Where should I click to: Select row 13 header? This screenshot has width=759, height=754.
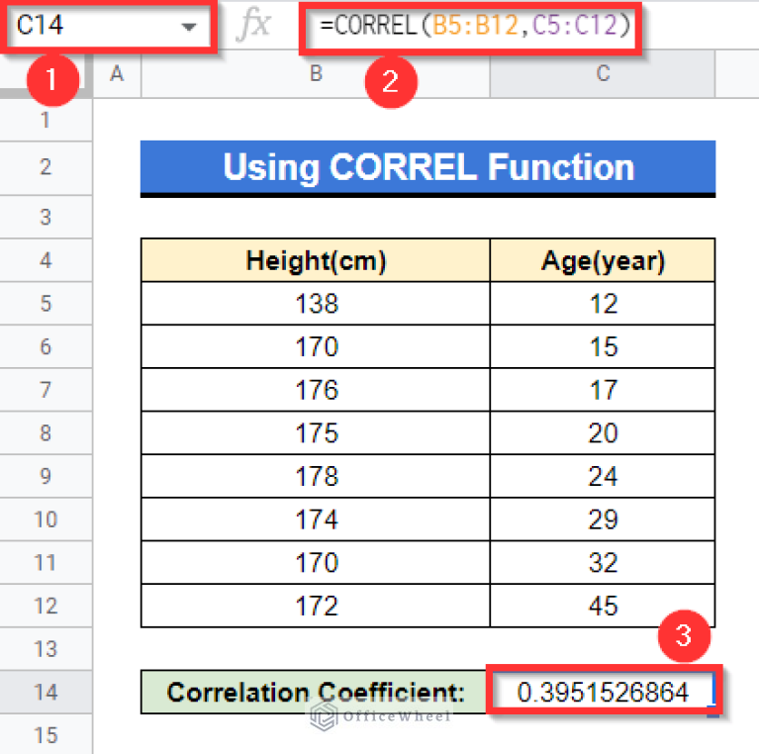(x=46, y=649)
